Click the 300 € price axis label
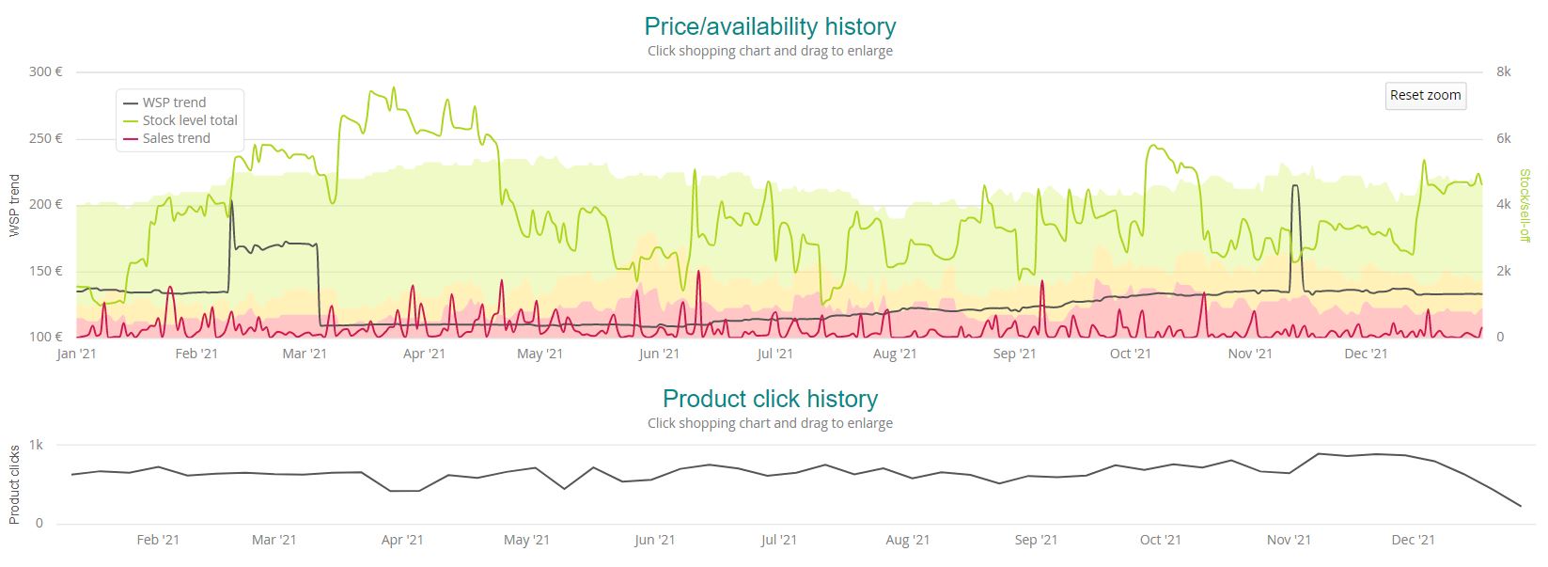The height and width of the screenshot is (567, 1548). [x=45, y=71]
